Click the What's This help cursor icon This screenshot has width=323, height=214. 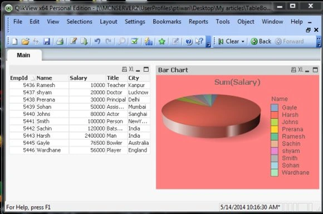pyautogui.click(x=199, y=41)
